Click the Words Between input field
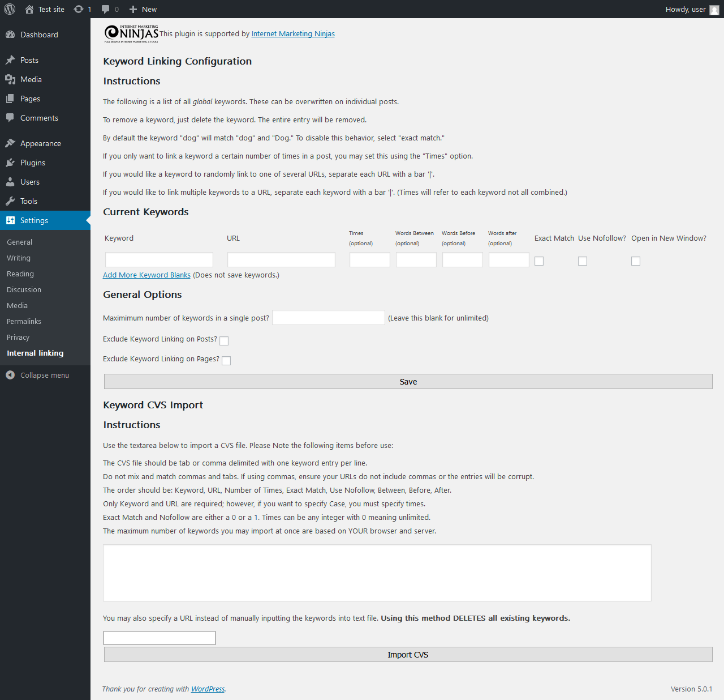Image resolution: width=724 pixels, height=700 pixels. [416, 260]
